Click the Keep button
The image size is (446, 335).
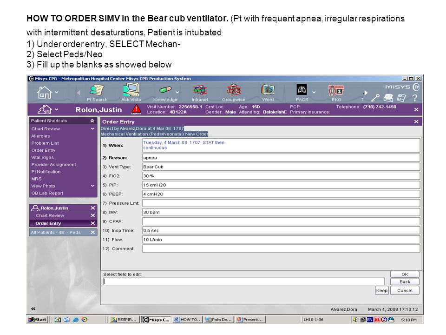click(382, 290)
